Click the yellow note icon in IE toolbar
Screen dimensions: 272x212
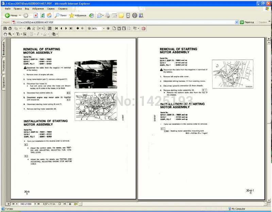tap(121, 15)
